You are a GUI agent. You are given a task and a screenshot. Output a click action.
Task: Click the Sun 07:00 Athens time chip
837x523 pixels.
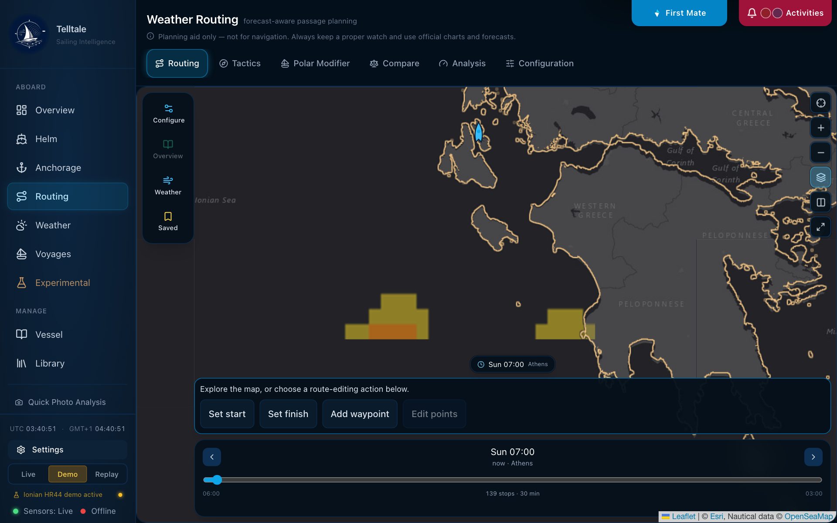pyautogui.click(x=512, y=364)
